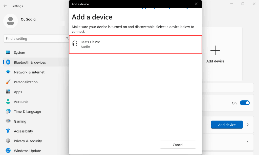Minimize the Settings window
The width and height of the screenshot is (259, 155).
[x=231, y=4]
